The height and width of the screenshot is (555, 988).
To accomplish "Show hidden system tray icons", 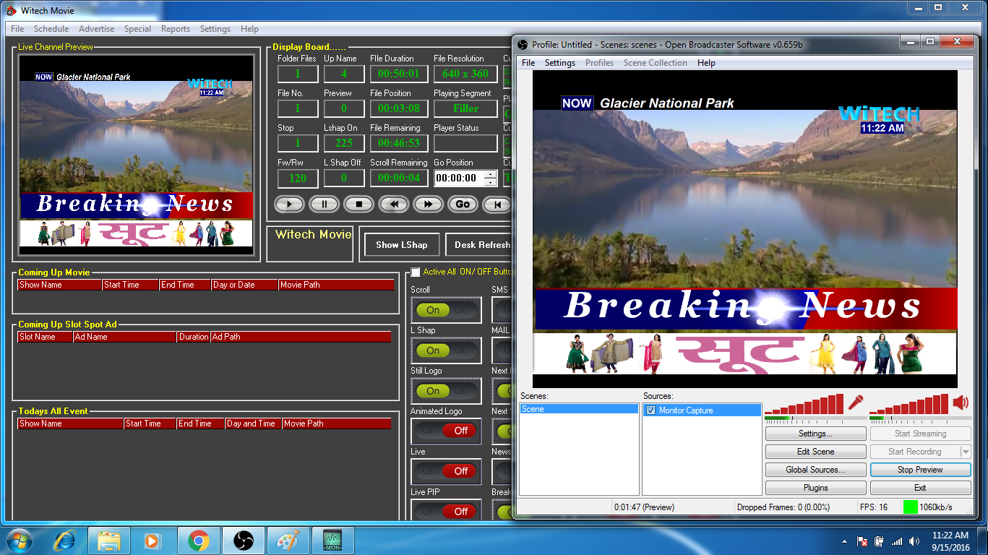I will pyautogui.click(x=844, y=541).
